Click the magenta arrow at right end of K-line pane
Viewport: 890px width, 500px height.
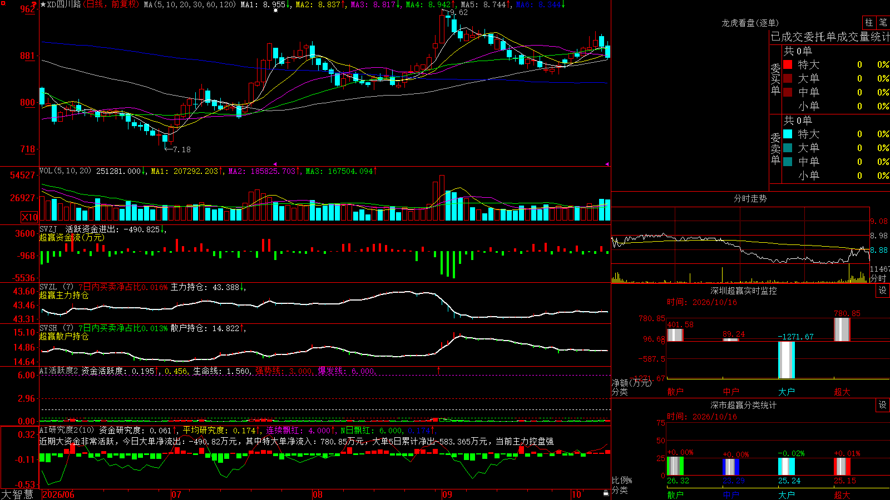tap(607, 164)
